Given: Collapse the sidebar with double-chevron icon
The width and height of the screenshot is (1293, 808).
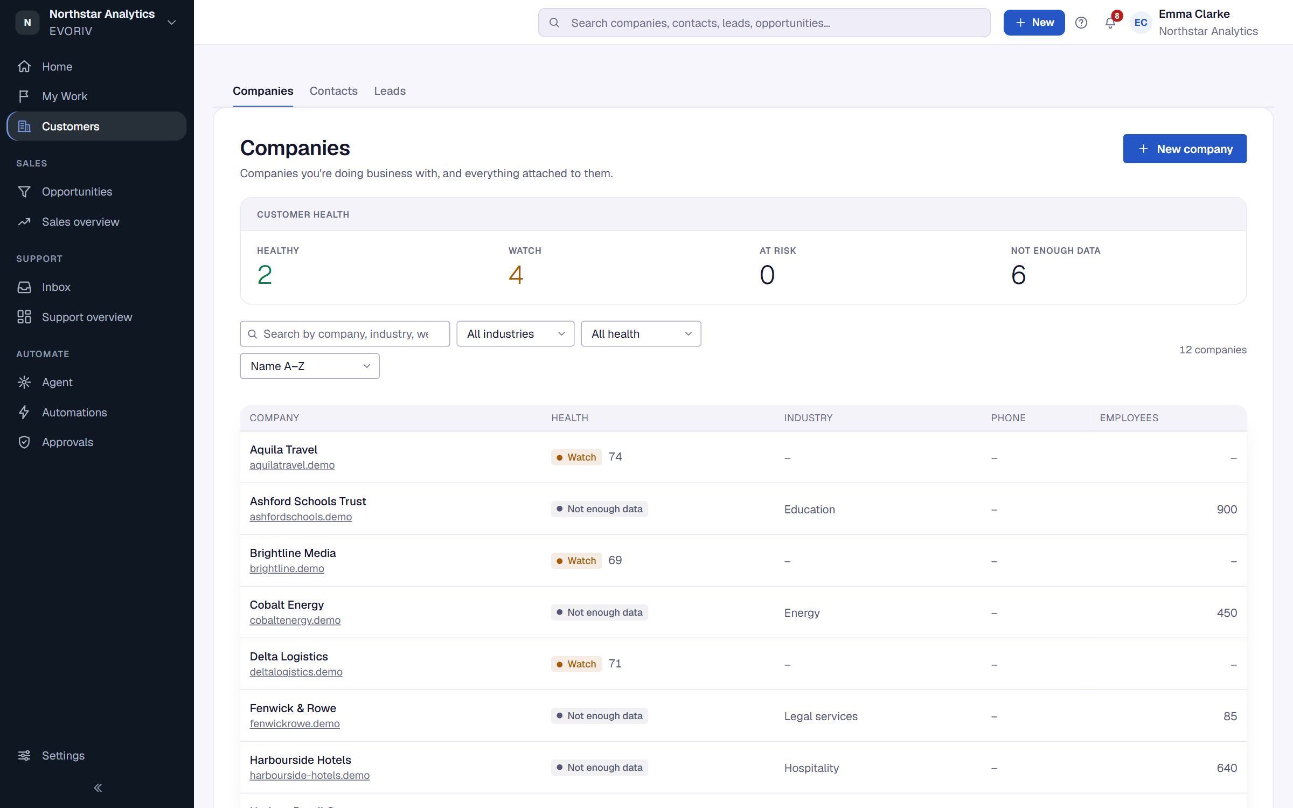Looking at the screenshot, I should point(98,788).
